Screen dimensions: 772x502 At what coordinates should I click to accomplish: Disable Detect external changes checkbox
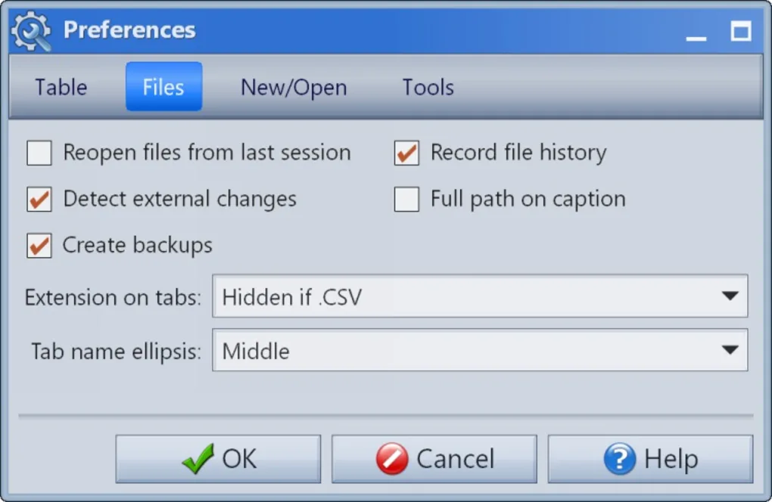click(39, 200)
